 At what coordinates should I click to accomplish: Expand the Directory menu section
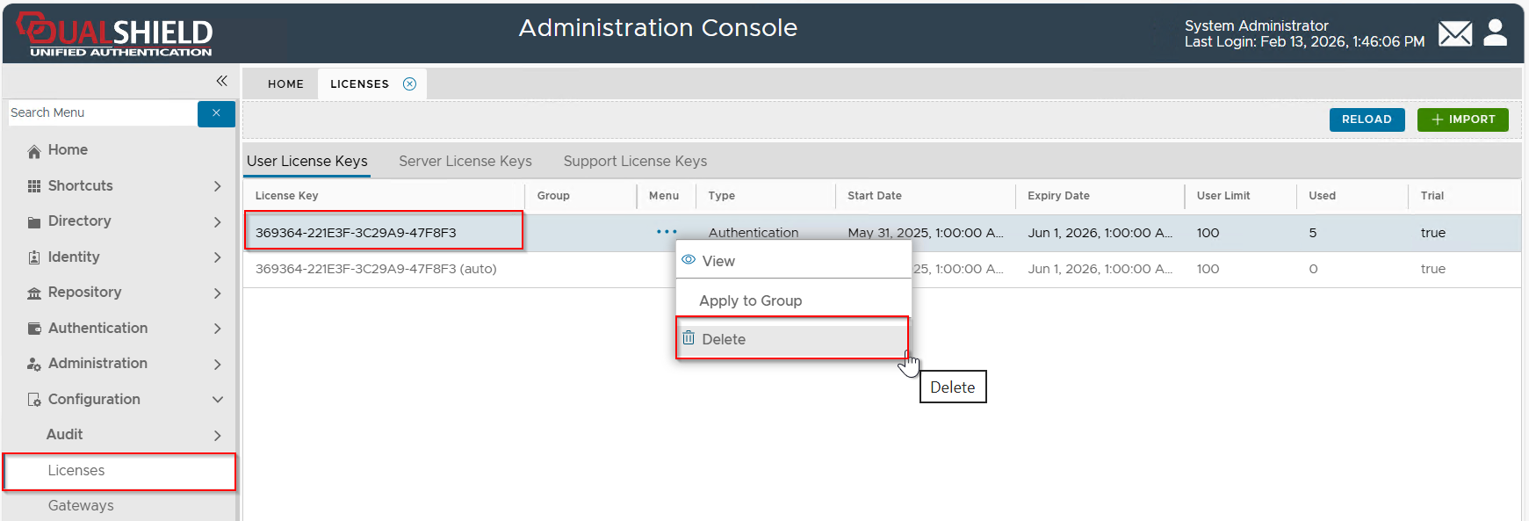[x=217, y=221]
